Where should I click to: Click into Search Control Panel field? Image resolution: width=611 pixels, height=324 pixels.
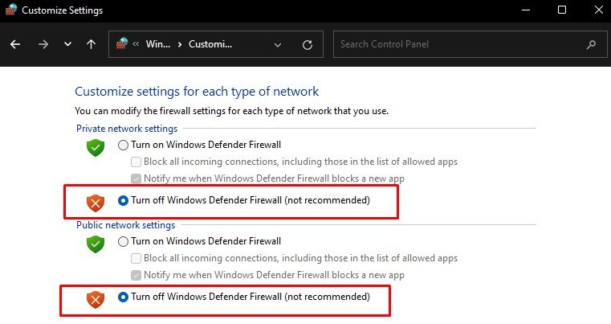470,44
